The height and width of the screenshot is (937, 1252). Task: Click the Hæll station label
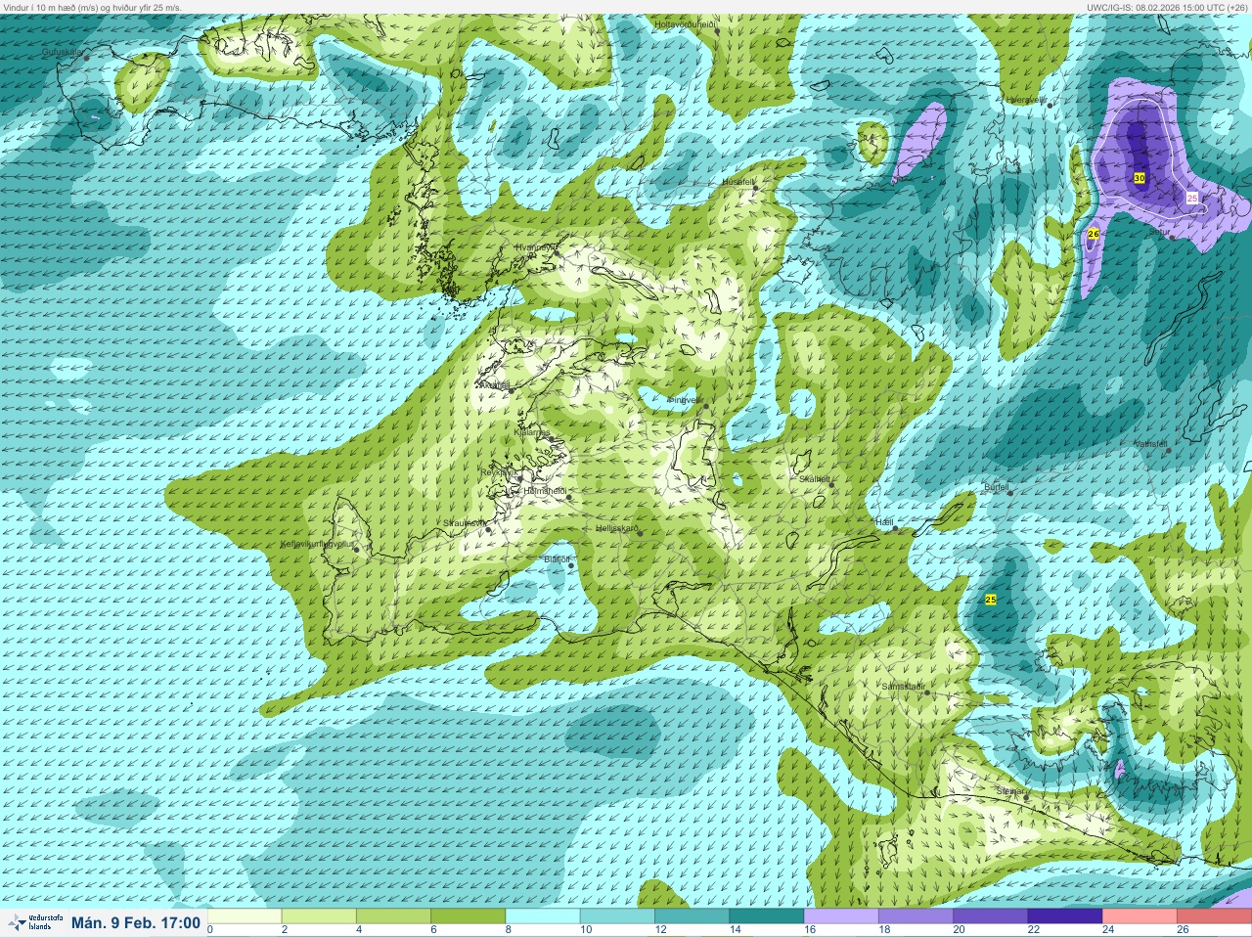884,522
